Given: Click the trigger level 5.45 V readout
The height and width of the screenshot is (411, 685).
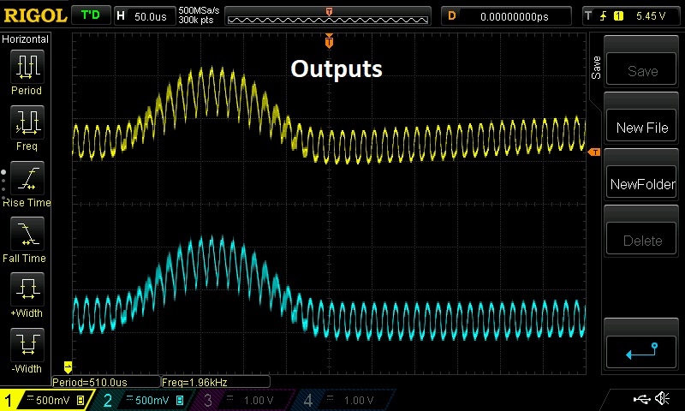Looking at the screenshot, I should [651, 16].
